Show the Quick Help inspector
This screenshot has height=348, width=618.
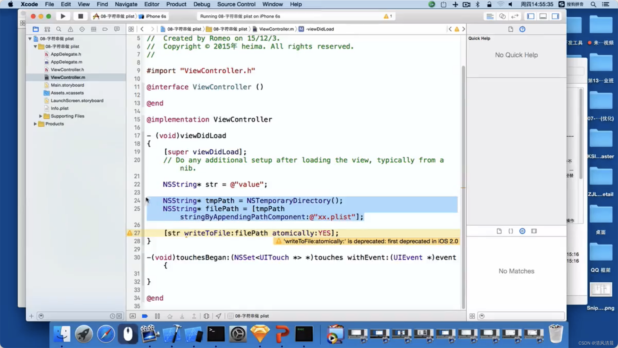pyautogui.click(x=522, y=29)
